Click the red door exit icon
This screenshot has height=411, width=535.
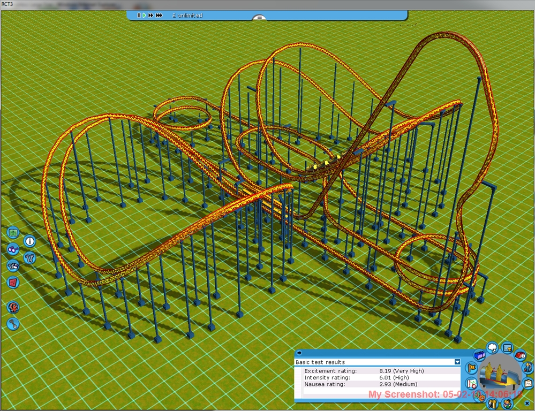point(13,281)
